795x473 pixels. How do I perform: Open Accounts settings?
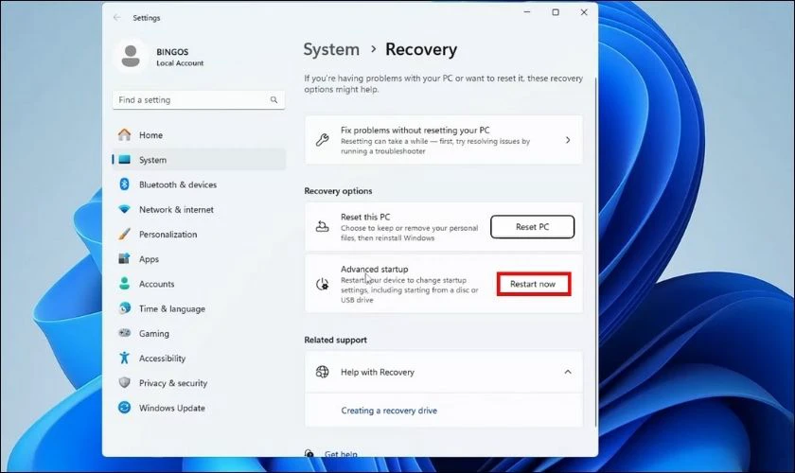[199, 284]
